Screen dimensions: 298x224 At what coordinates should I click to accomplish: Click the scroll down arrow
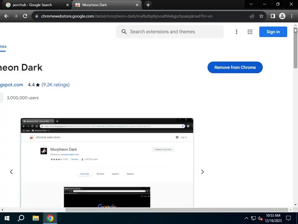[x=296, y=205]
